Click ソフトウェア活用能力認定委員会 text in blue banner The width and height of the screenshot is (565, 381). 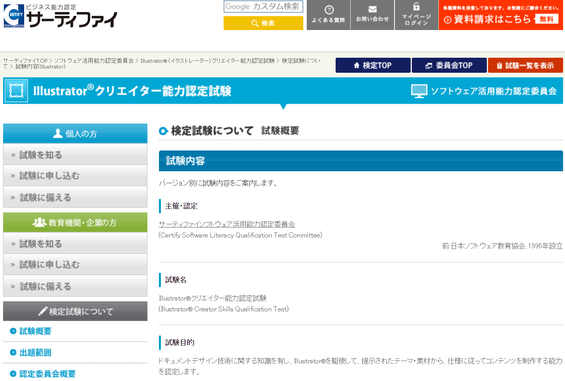[494, 91]
